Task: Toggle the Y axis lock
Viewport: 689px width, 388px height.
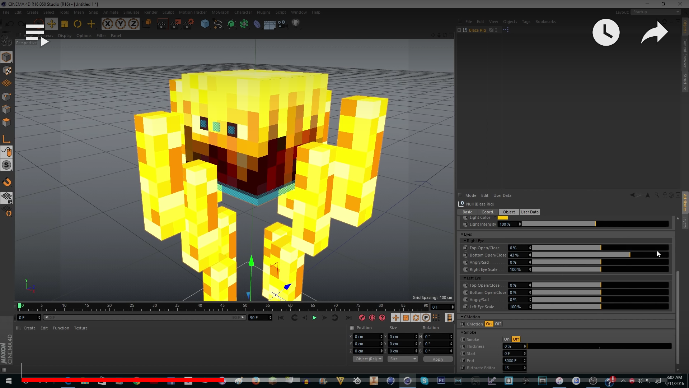Action: tap(121, 24)
